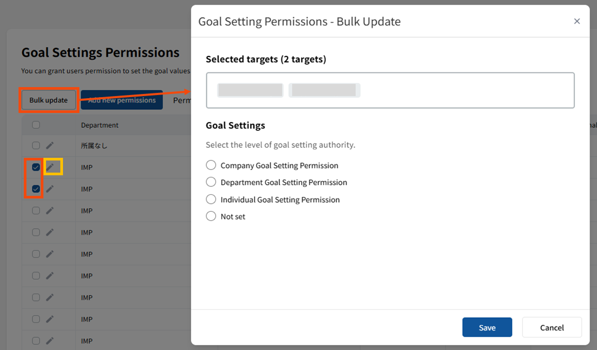Select Company Goal Setting Permission radio
The height and width of the screenshot is (350, 597).
pos(211,165)
